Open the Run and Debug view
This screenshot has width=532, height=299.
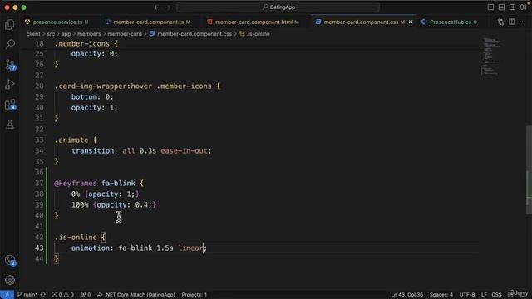pyautogui.click(x=10, y=85)
